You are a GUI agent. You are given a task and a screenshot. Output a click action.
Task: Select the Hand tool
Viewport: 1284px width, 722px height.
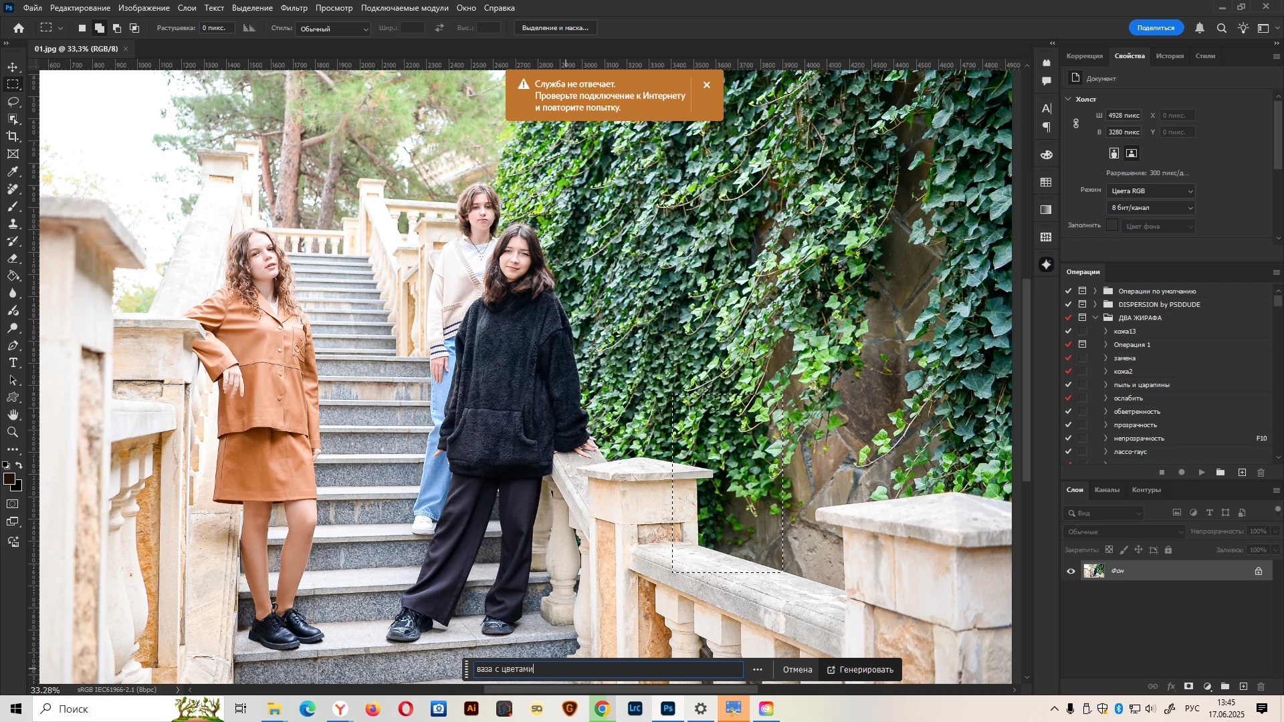click(x=13, y=415)
